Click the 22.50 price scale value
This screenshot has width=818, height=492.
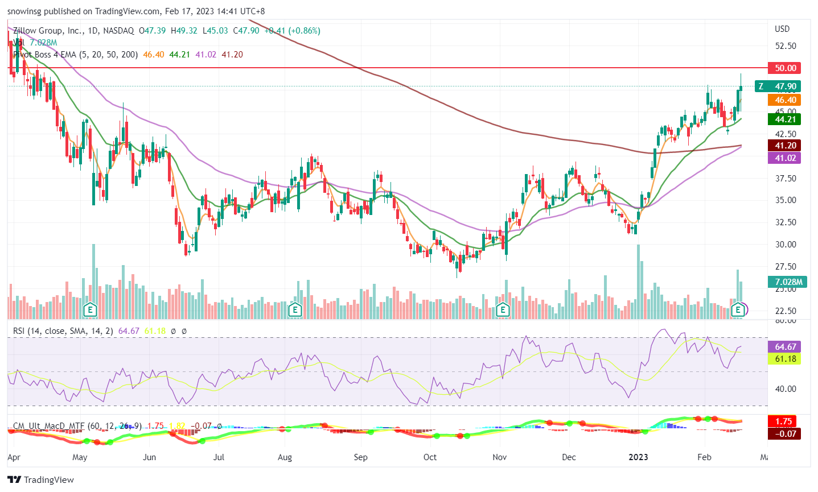click(785, 311)
